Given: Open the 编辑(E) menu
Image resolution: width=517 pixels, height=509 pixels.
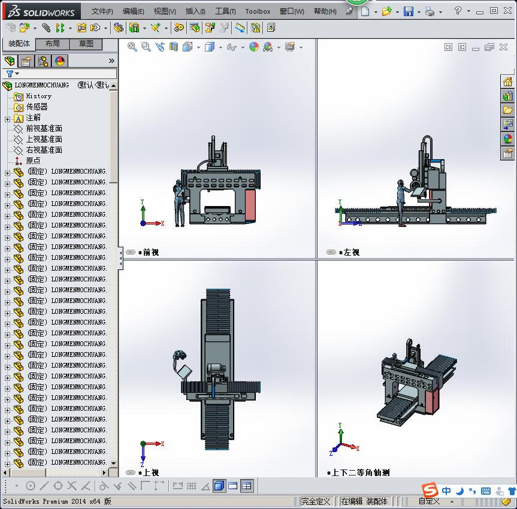Looking at the screenshot, I should pyautogui.click(x=133, y=11).
